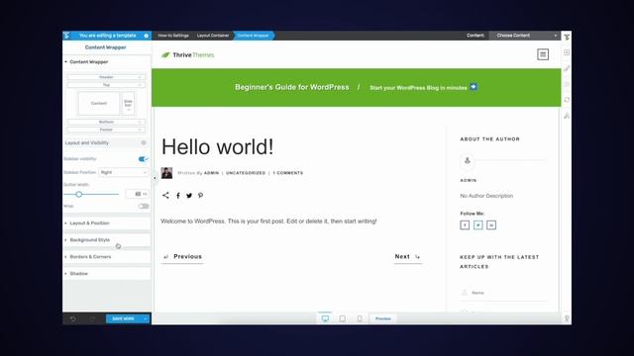The height and width of the screenshot is (356, 634).
Task: Click the Header row in the layout diagram
Action: tap(106, 77)
